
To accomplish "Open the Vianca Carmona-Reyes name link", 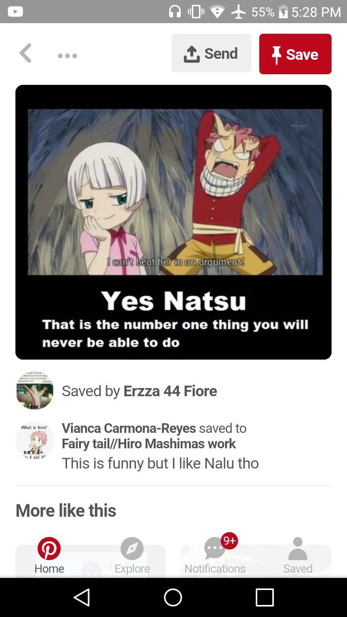I will 129,428.
